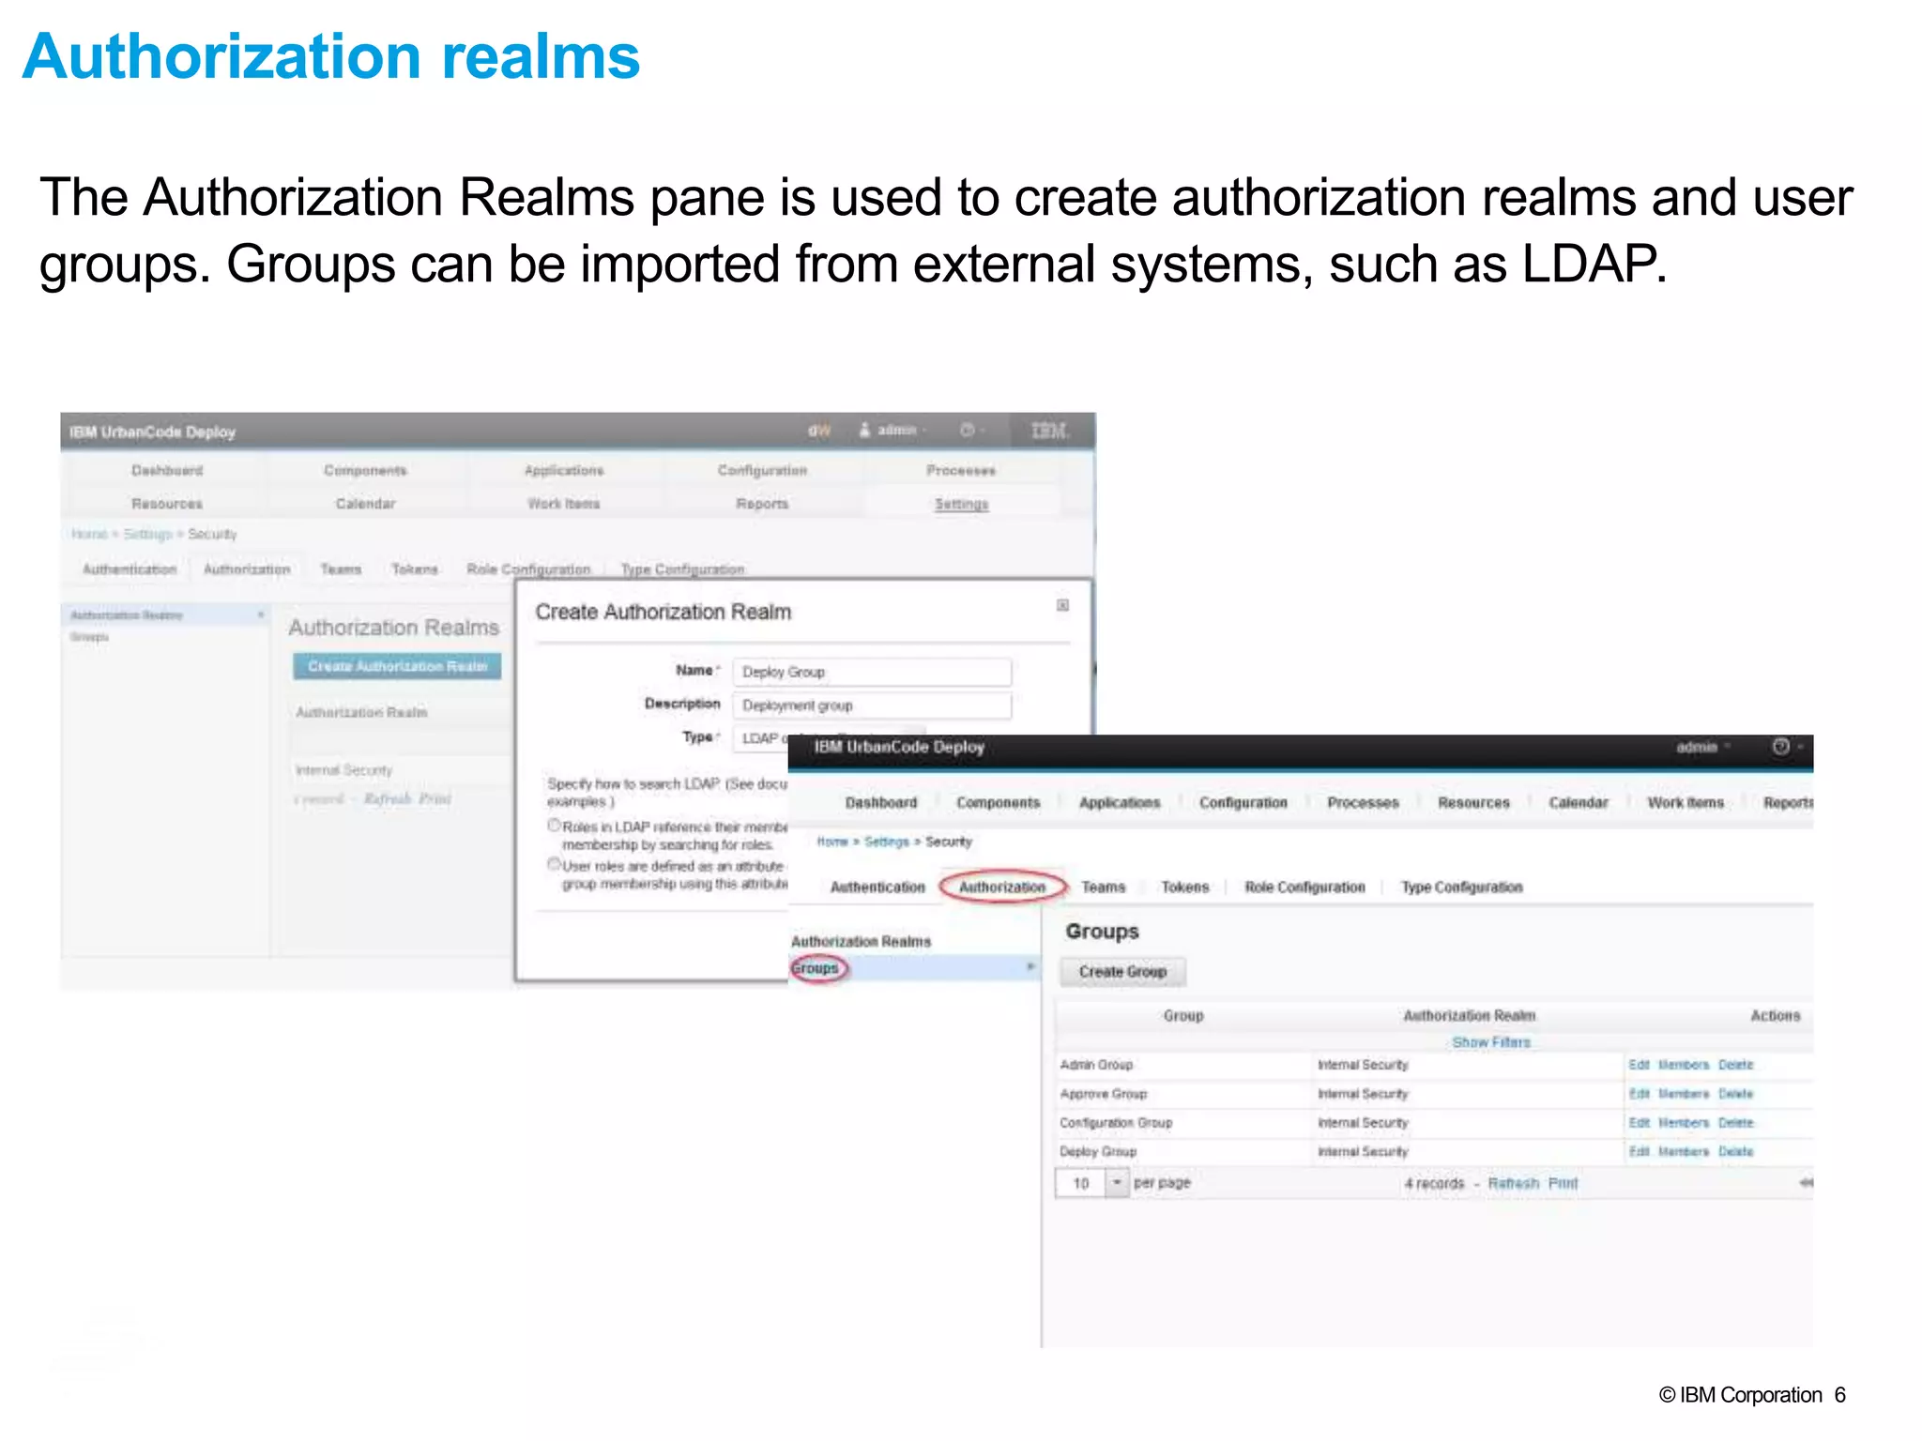This screenshot has width=1922, height=1441.
Task: Click the Refresh link in the back window
Action: 387,798
